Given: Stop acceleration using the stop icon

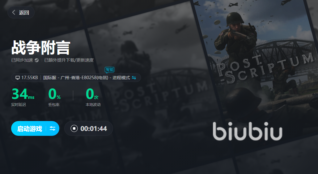Looking at the screenshot, I should 74,128.
